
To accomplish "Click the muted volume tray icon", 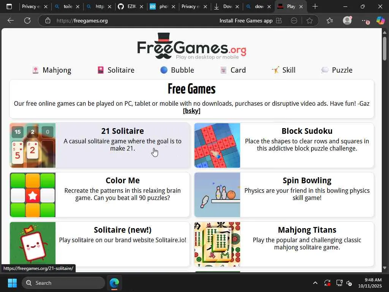I will 349,283.
